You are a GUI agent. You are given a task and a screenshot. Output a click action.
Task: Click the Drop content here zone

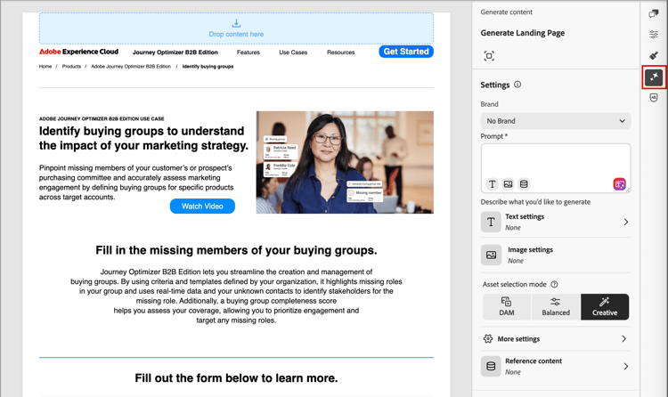(x=236, y=28)
